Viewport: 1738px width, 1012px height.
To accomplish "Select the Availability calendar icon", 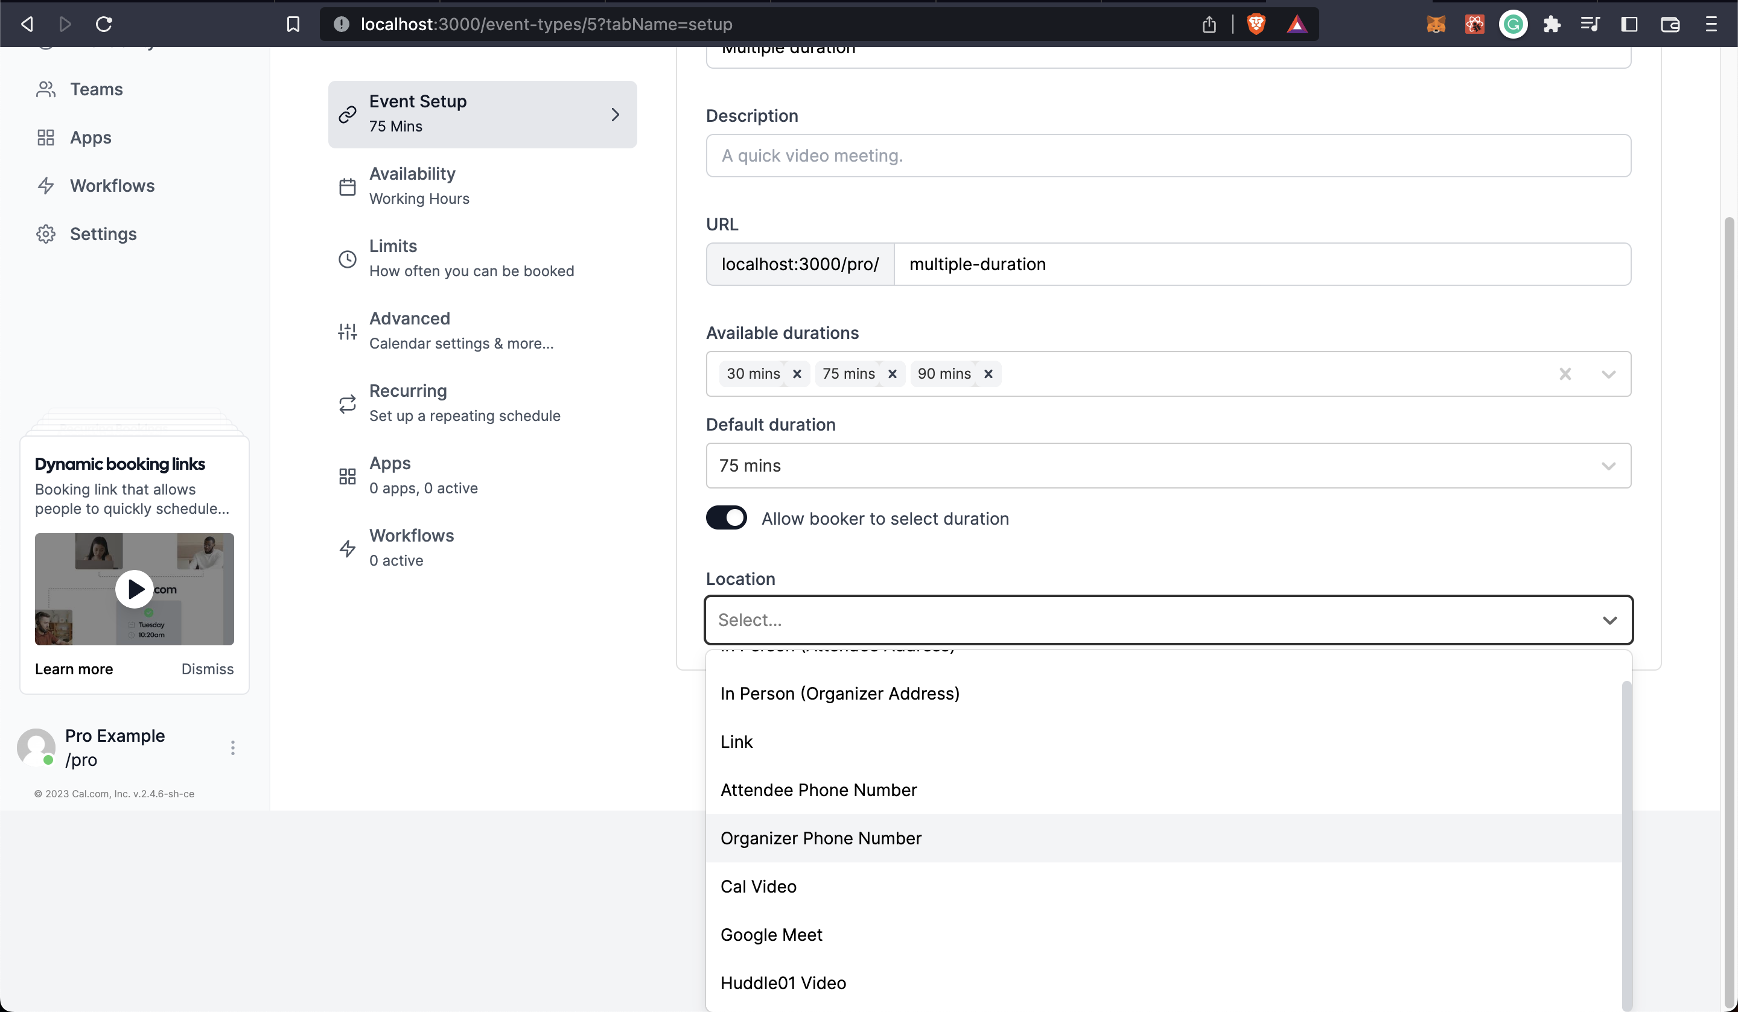I will tap(347, 186).
